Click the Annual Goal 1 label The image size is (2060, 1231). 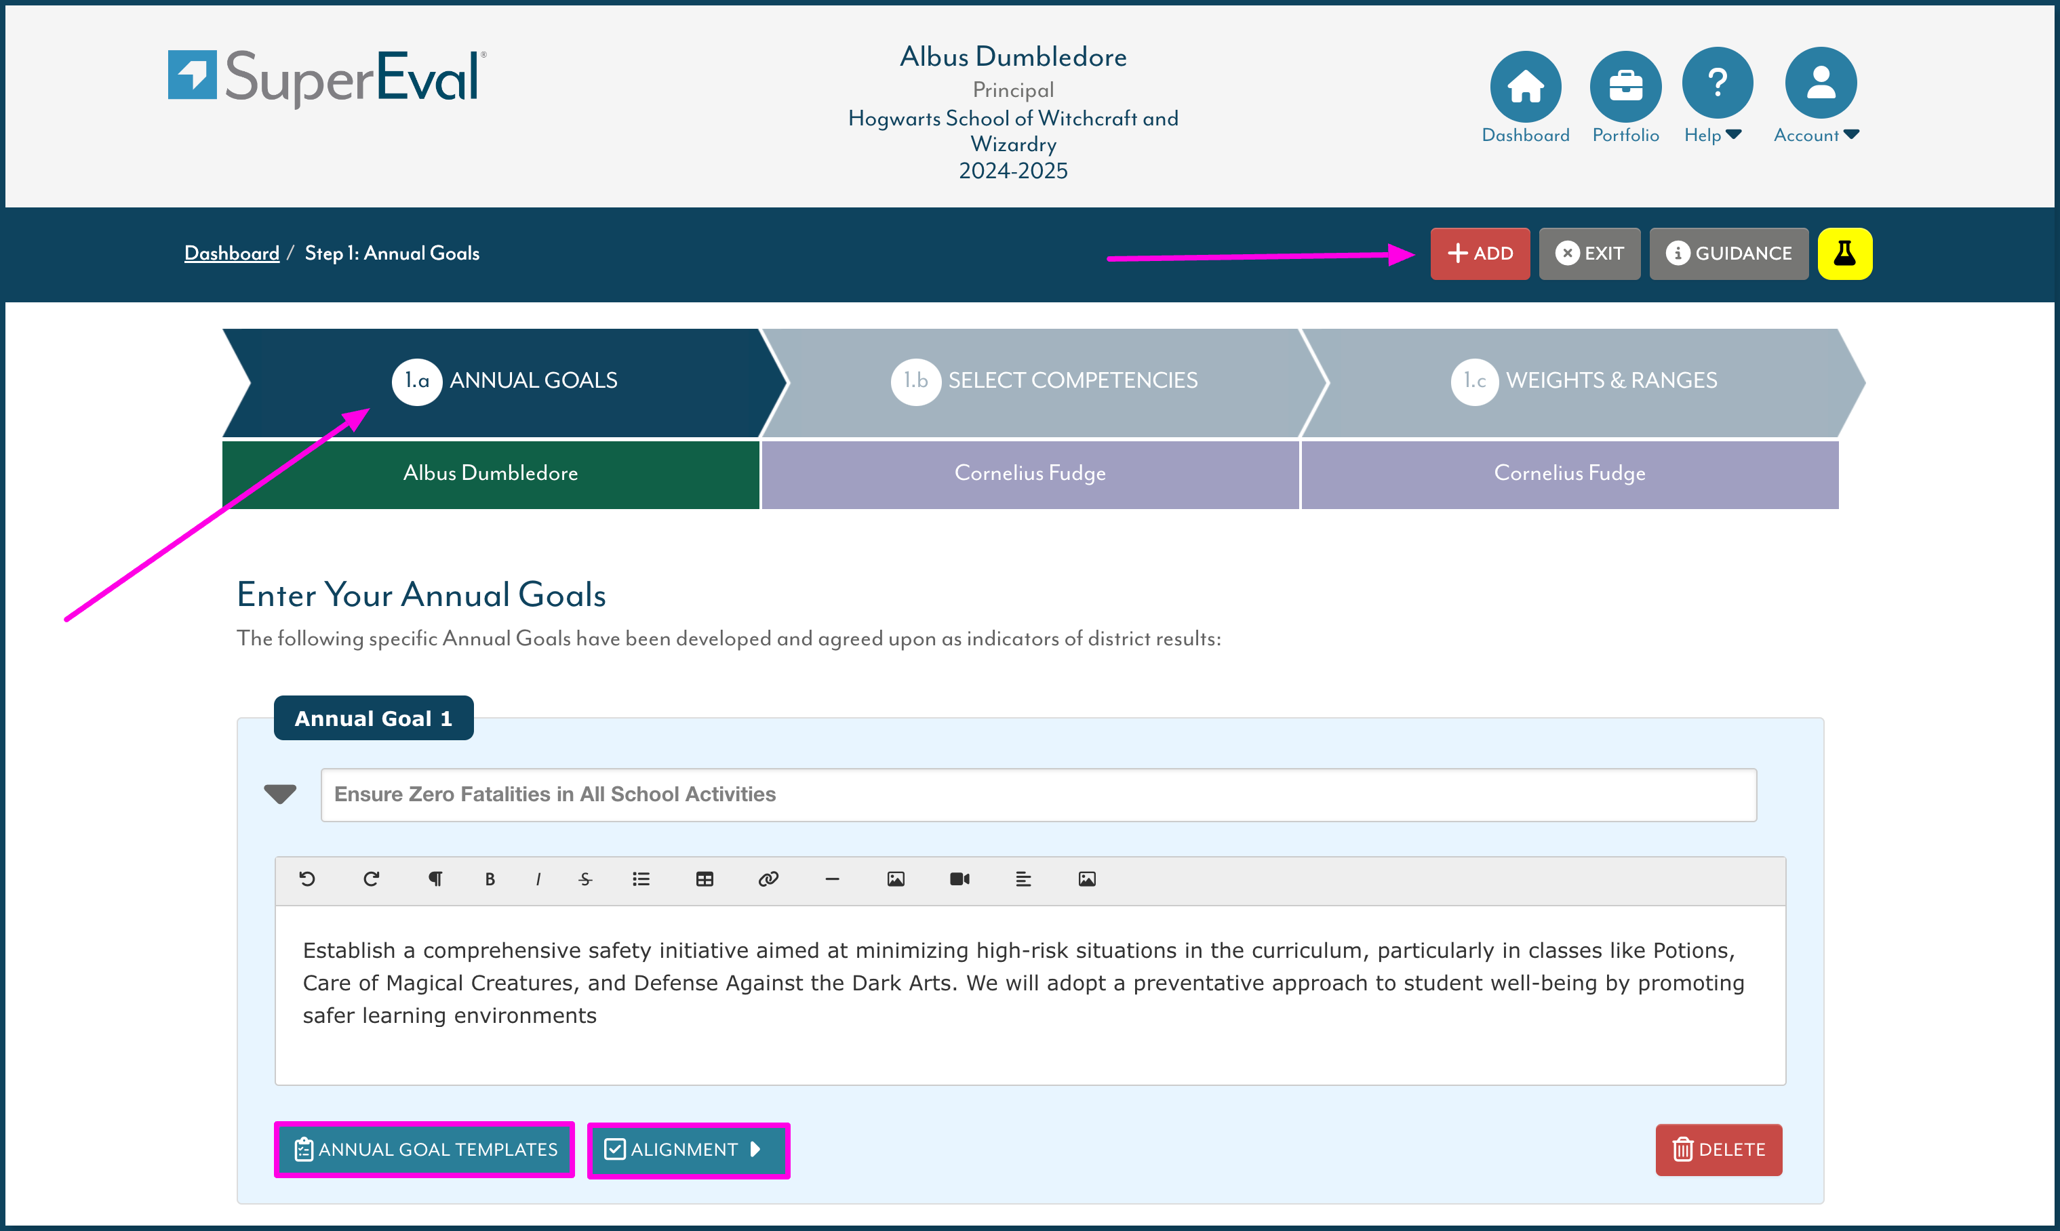[x=374, y=719]
